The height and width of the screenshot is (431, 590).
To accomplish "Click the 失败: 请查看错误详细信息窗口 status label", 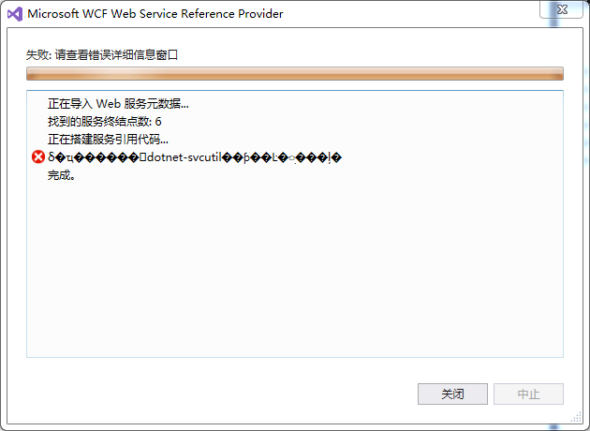I will tap(102, 55).
